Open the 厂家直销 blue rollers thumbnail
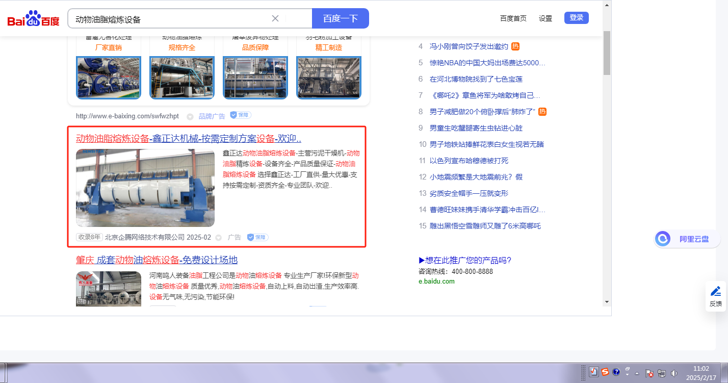 [109, 78]
